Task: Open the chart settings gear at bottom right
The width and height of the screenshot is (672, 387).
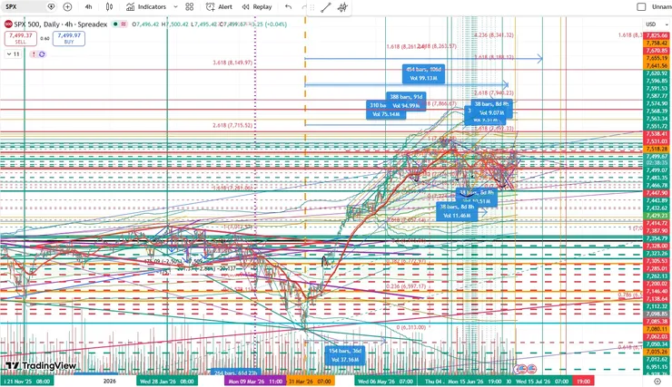Action: click(x=657, y=381)
